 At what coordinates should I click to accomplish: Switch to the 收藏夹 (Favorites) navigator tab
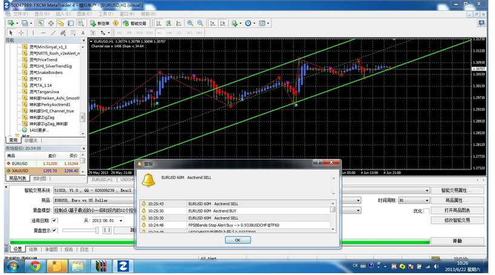[33, 140]
